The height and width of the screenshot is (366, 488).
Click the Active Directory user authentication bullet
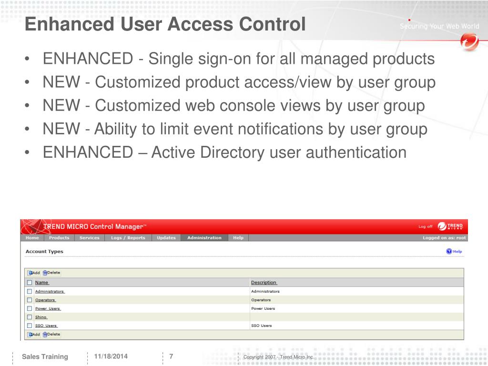click(x=224, y=152)
